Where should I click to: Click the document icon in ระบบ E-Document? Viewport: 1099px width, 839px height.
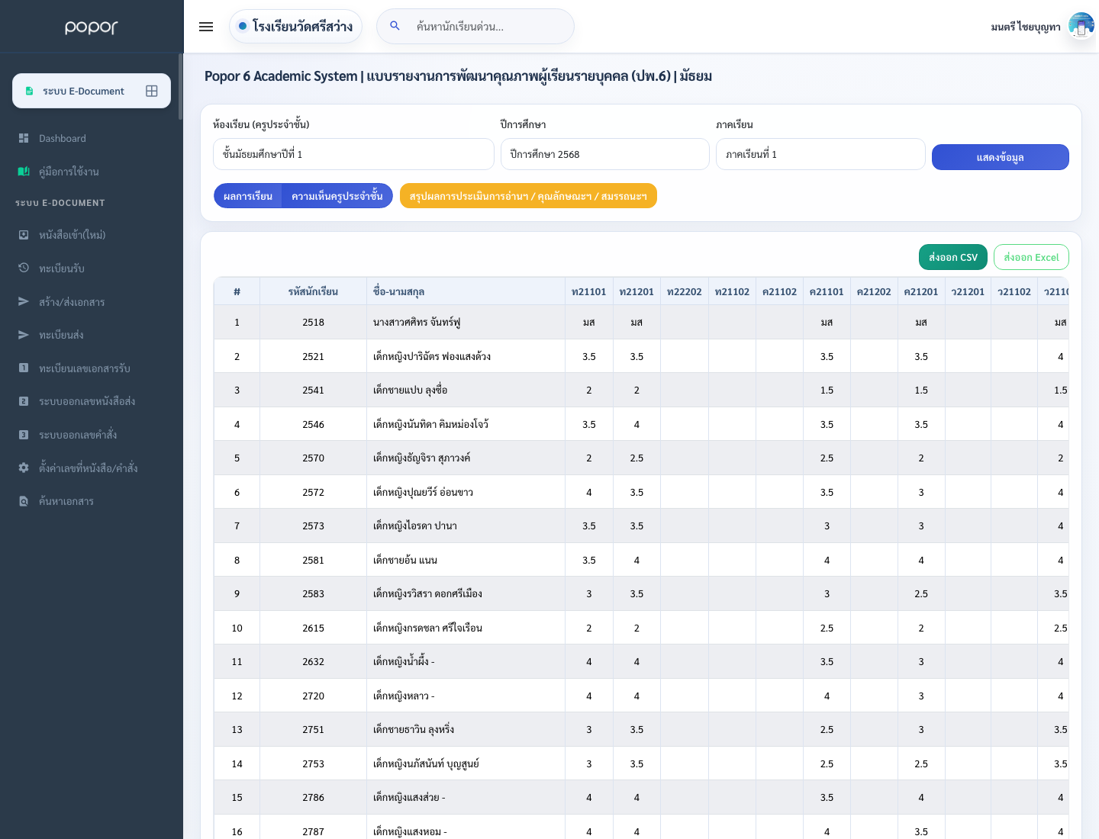[29, 91]
